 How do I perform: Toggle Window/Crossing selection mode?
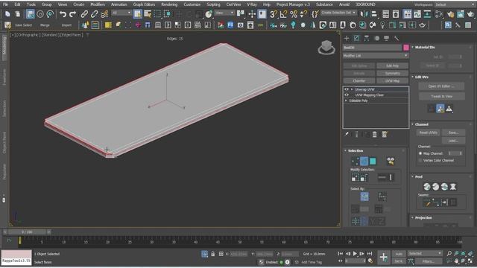click(x=167, y=14)
